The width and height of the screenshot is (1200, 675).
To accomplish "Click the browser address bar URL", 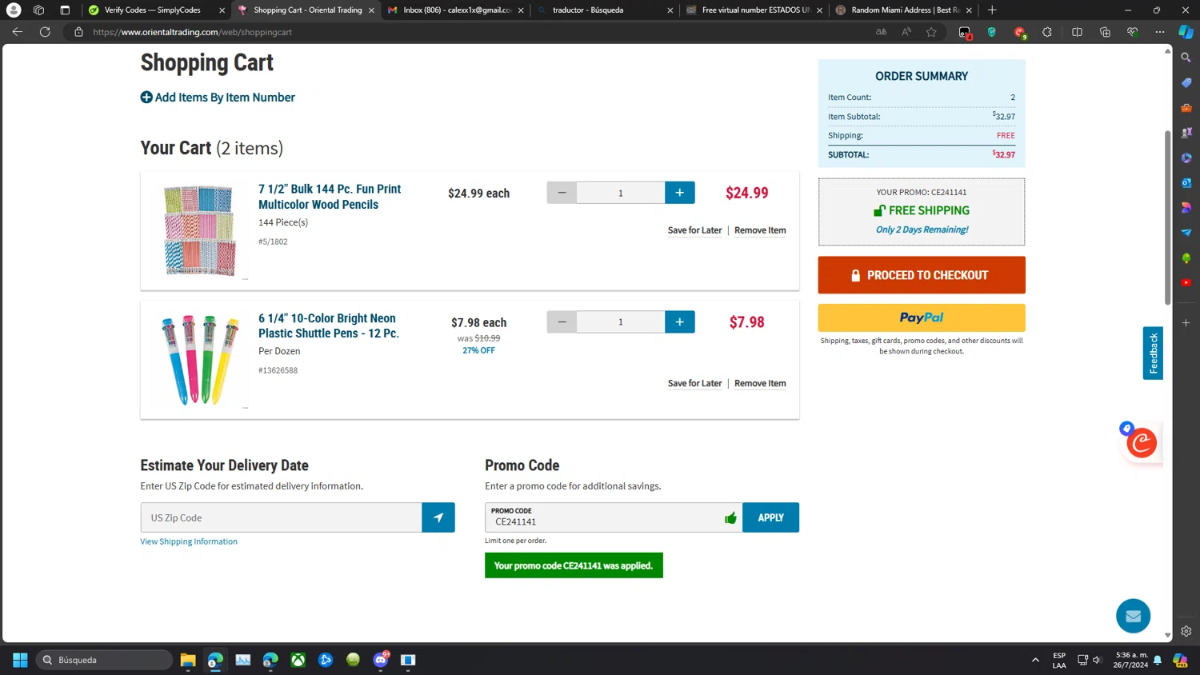I will (x=192, y=32).
